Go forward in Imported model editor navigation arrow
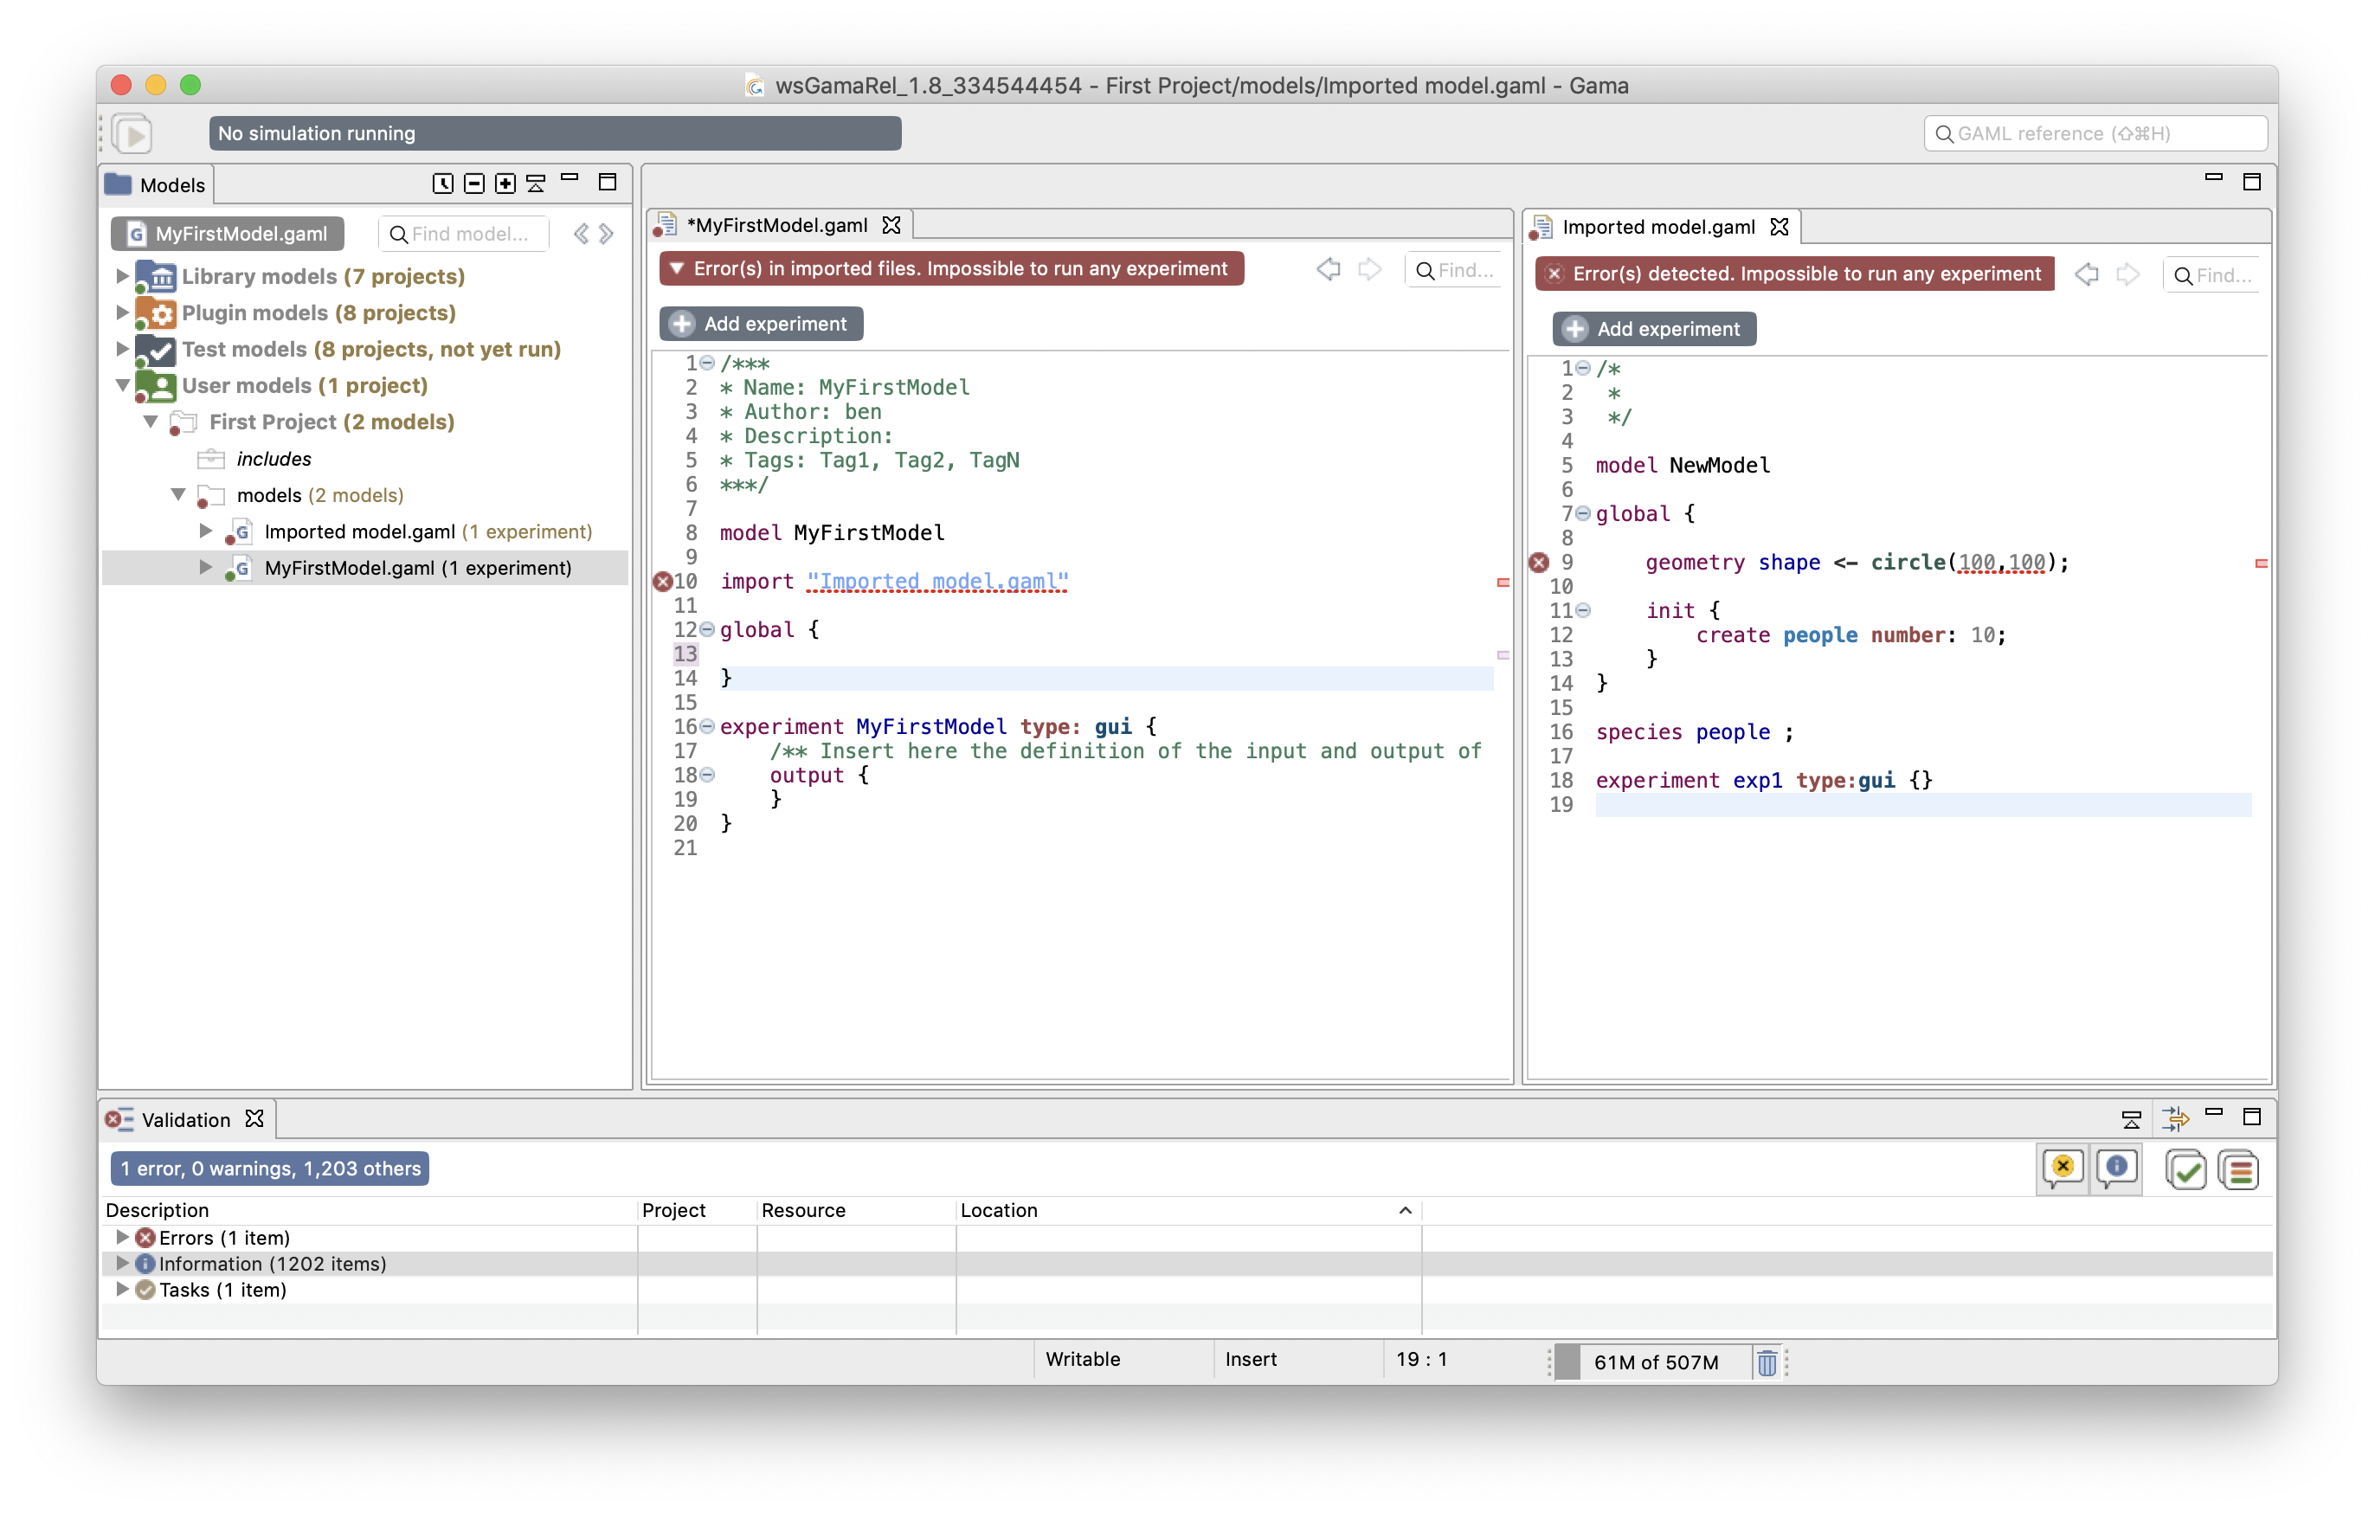Viewport: 2375px width, 1513px height. pos(2127,275)
